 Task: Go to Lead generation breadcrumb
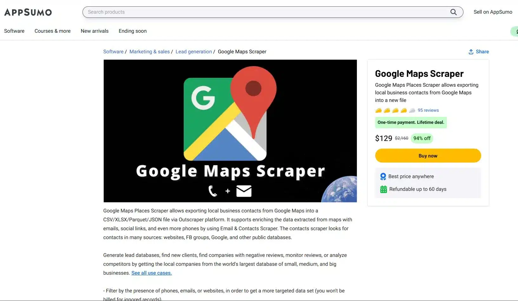point(194,52)
